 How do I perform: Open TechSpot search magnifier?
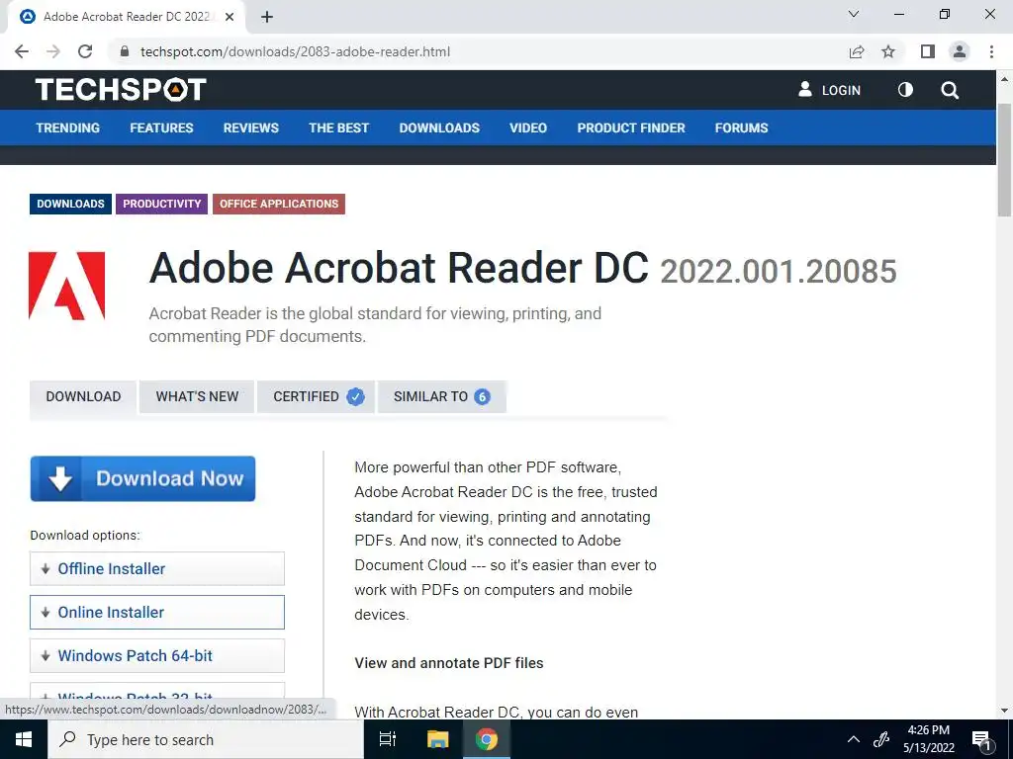pos(950,90)
